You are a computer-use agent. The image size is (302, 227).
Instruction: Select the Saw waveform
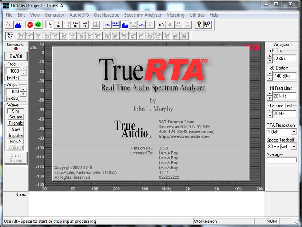[x=16, y=129]
